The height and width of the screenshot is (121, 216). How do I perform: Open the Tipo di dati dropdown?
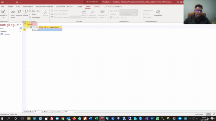[x=136, y=11]
